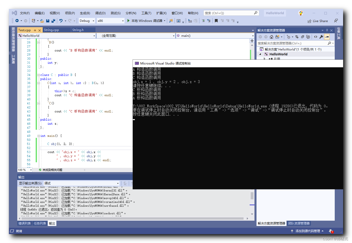Click the Comment out selected lines icon
The height and width of the screenshot is (243, 352).
[203, 21]
